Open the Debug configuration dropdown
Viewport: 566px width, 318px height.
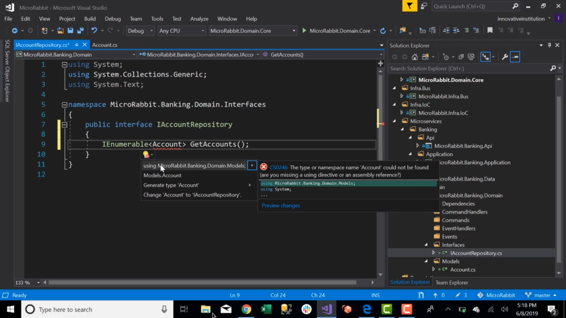pyautogui.click(x=141, y=31)
